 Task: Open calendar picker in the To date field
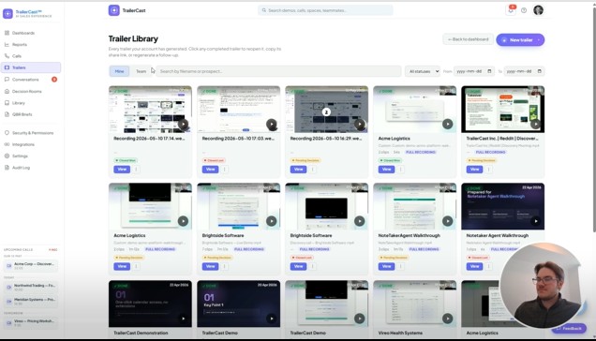coord(540,71)
